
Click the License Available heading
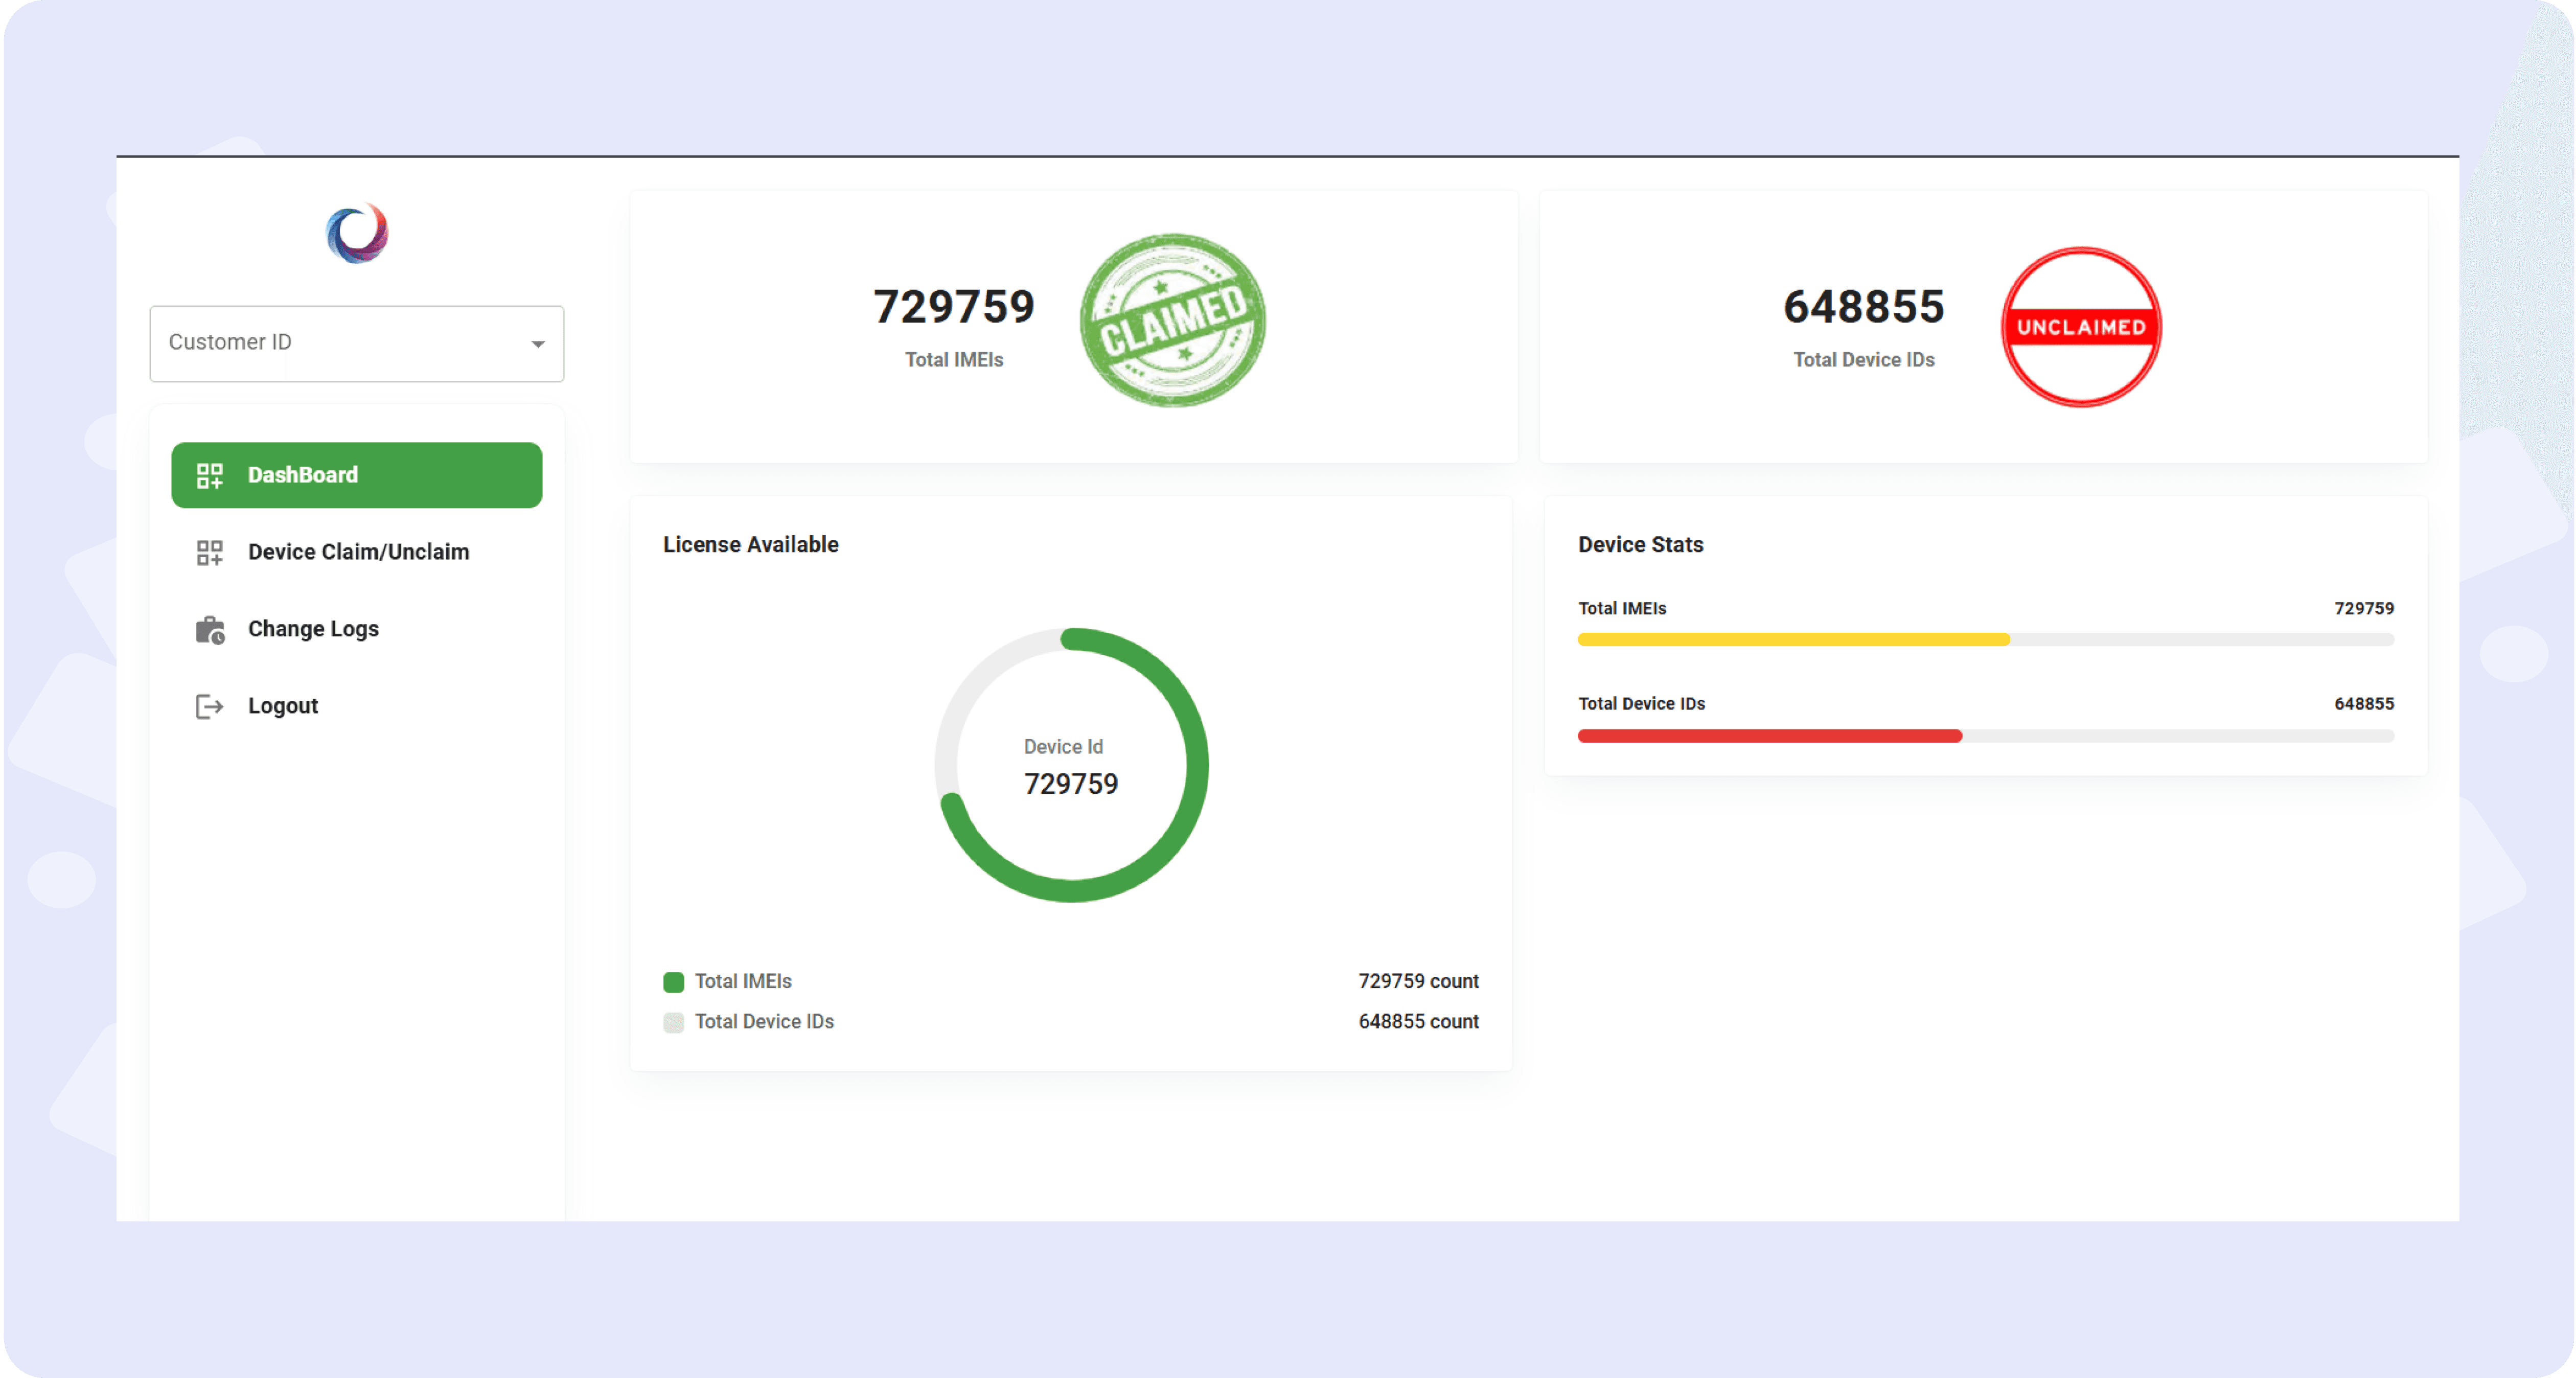tap(751, 545)
